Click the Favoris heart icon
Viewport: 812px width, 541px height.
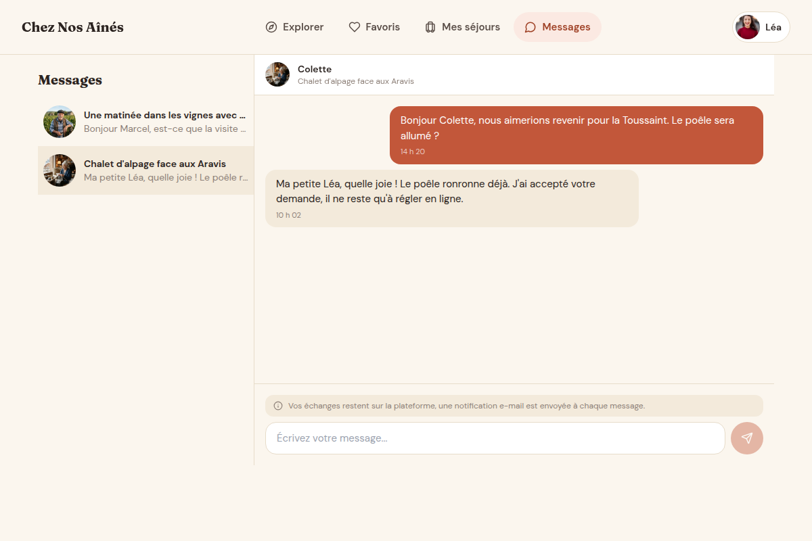pyautogui.click(x=355, y=27)
